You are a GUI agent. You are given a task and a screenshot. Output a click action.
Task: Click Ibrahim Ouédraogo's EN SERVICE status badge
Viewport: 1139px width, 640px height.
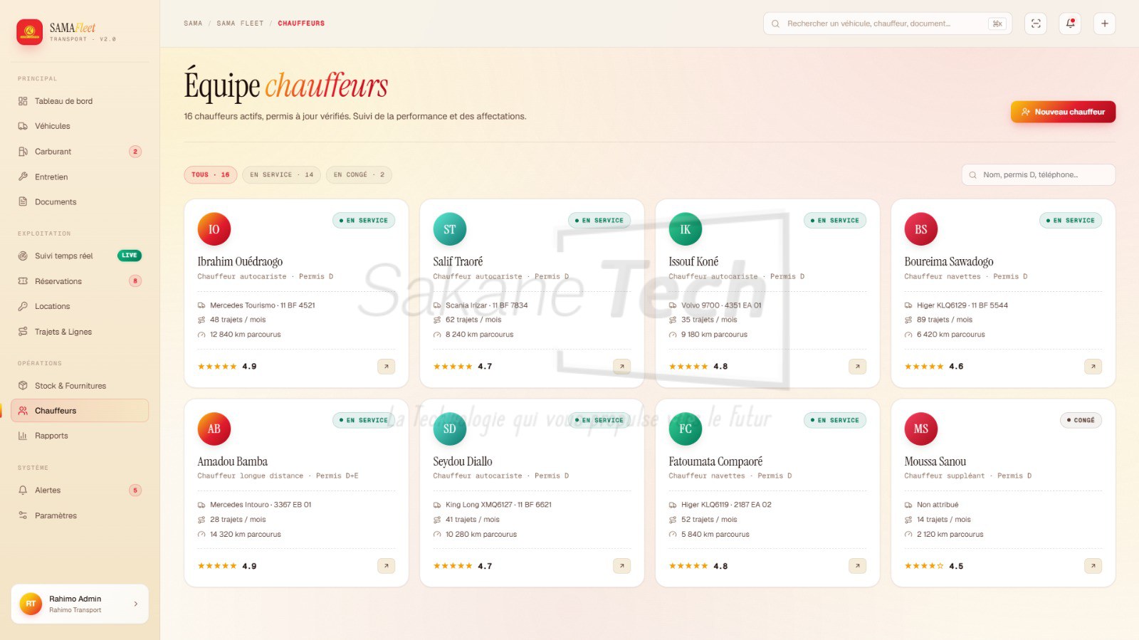[x=364, y=221]
